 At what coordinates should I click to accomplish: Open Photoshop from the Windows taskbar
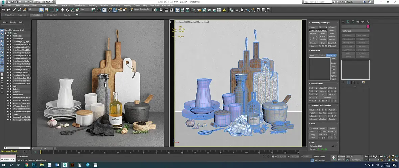pyautogui.click(x=34, y=165)
